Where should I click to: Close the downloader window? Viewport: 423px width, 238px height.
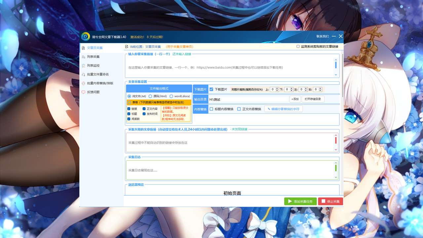click(341, 36)
